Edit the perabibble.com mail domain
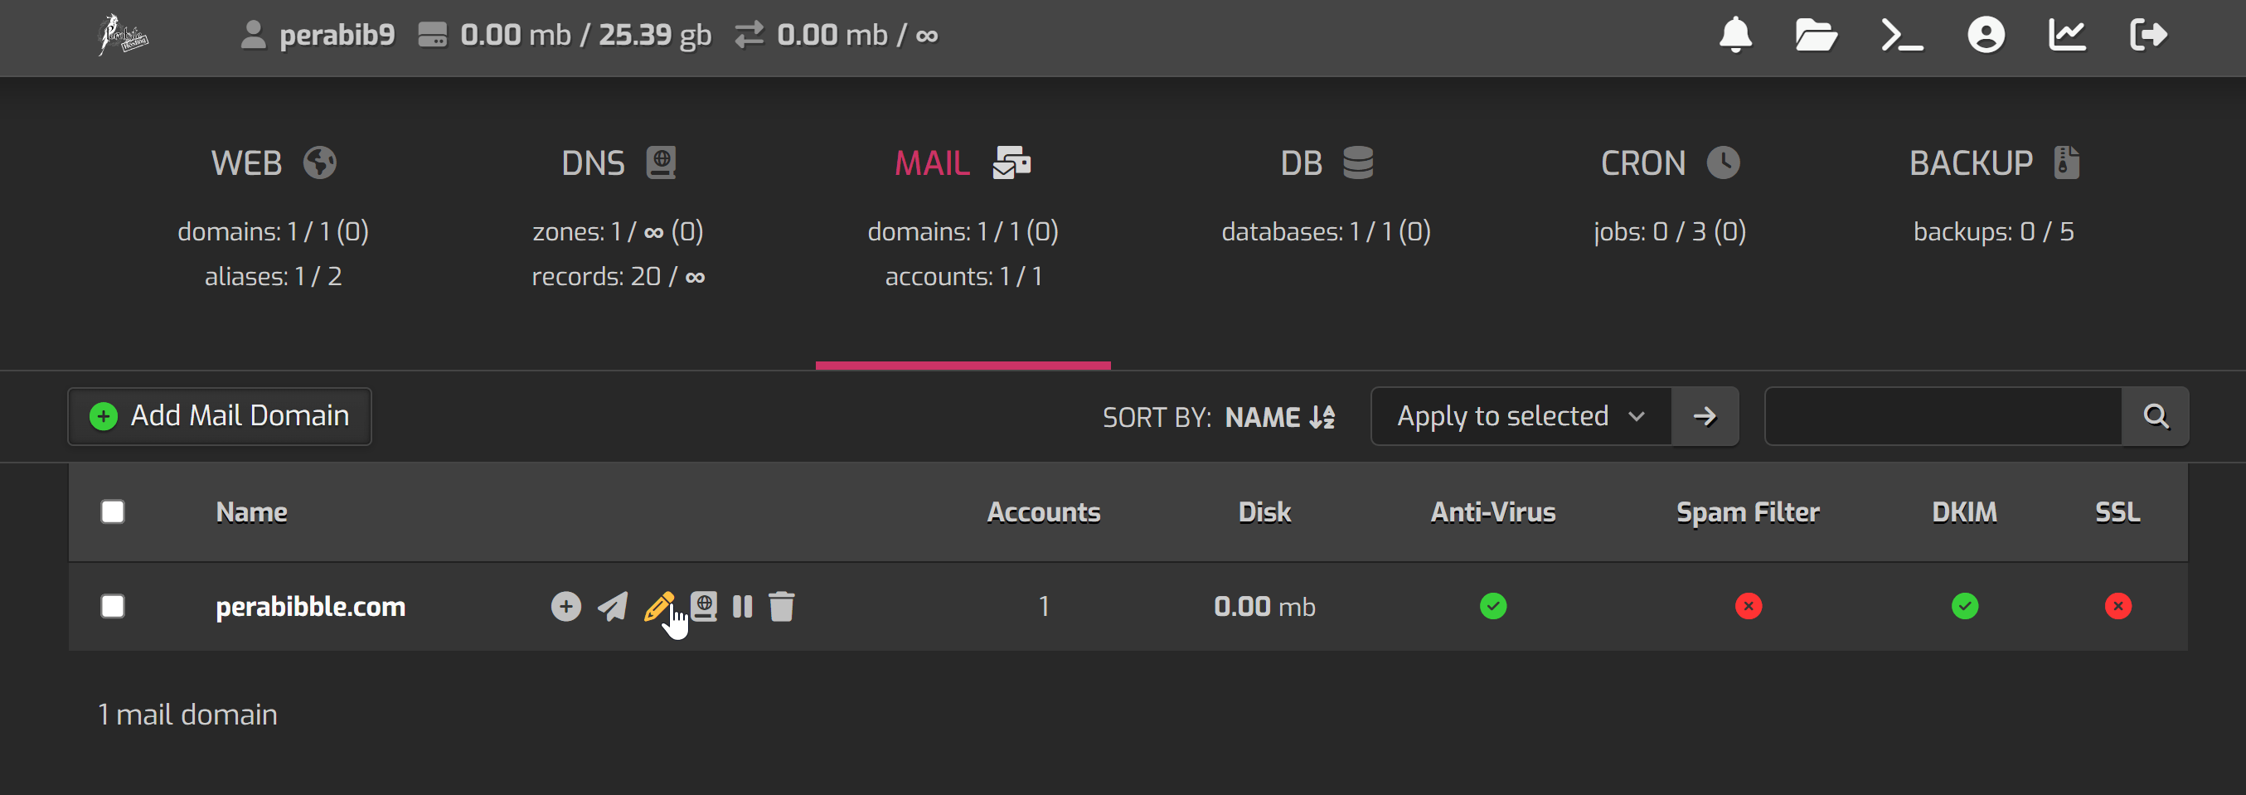Screen dimensions: 2246x795 (657, 606)
